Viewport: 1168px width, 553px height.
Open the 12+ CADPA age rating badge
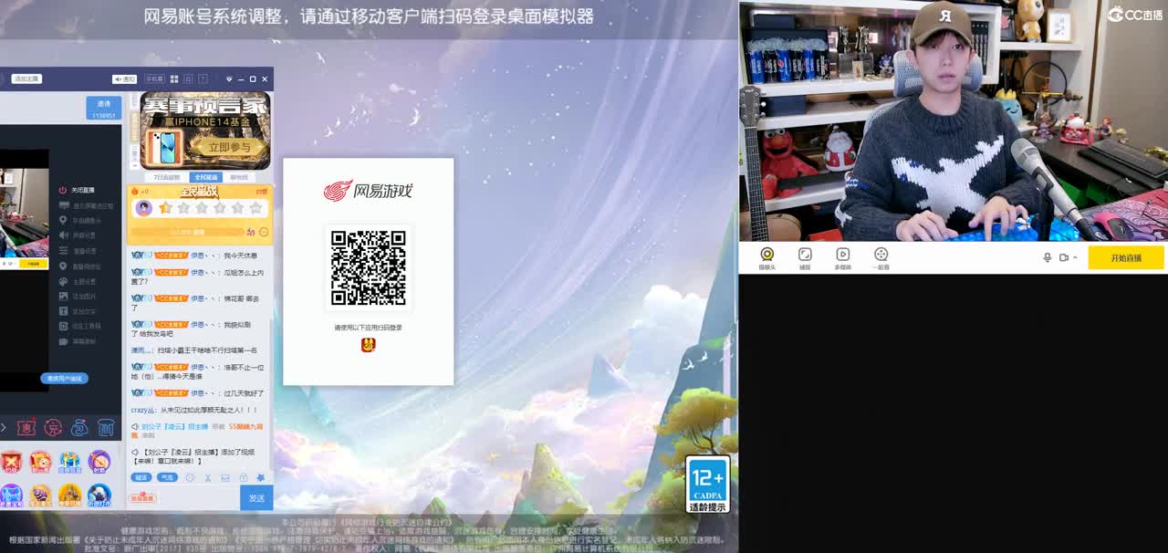coord(708,485)
